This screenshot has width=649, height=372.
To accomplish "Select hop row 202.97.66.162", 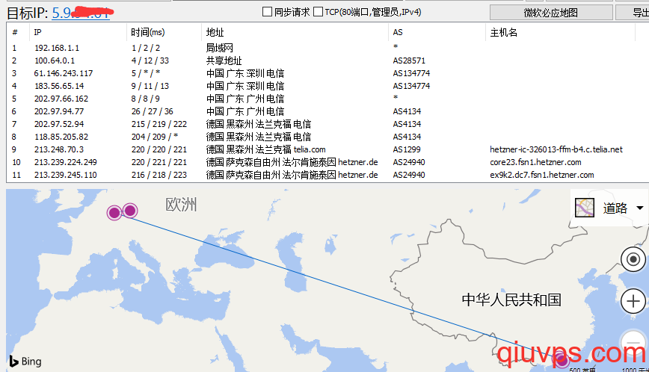I will (327, 99).
